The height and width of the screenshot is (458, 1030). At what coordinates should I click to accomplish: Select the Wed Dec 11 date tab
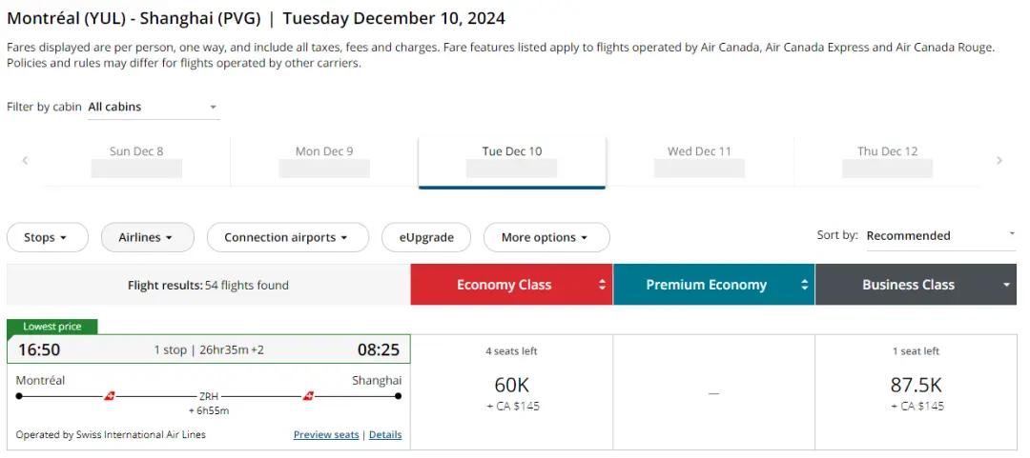point(699,159)
